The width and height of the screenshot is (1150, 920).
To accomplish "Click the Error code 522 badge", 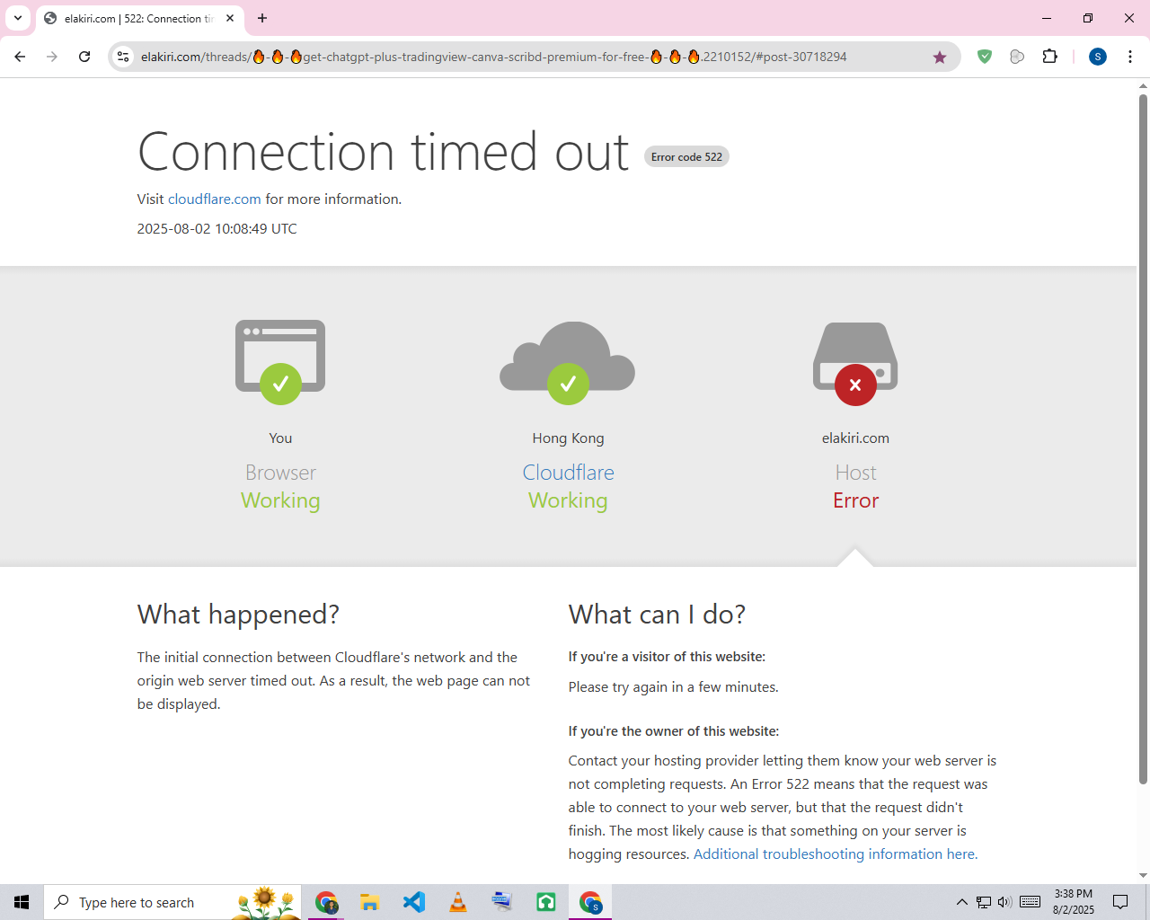I will pos(686,157).
